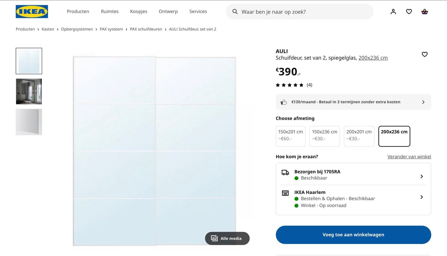
Task: Click AULI Schuifdeur, set van 2 breadcrumb
Action: (x=192, y=29)
